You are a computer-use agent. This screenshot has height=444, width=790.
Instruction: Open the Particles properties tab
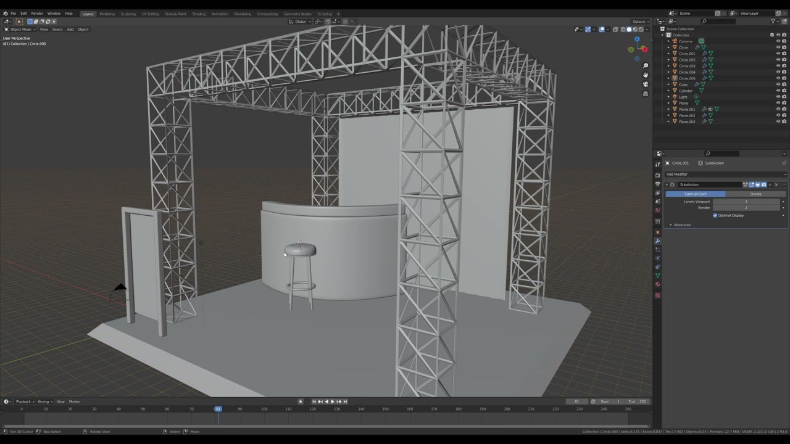point(658,250)
